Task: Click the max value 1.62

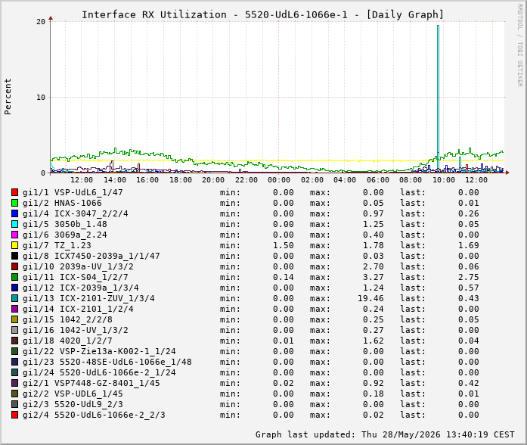Action: [373, 341]
